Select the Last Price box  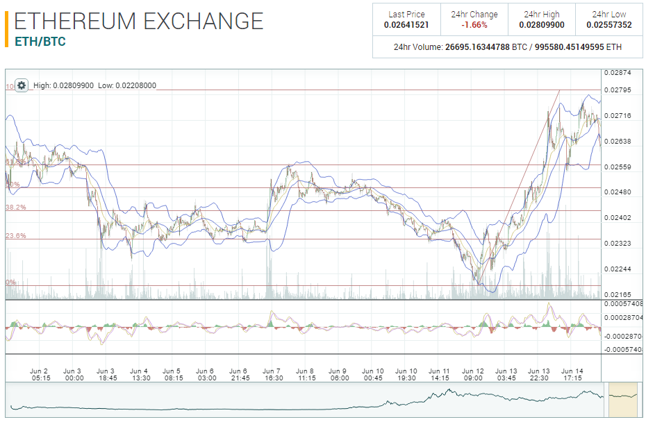click(x=406, y=19)
